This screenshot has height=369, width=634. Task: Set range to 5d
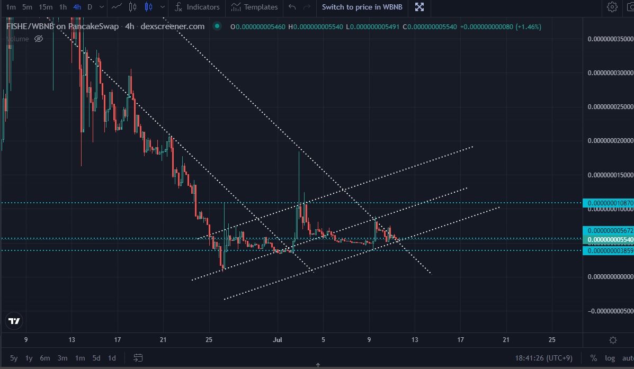tap(96, 358)
